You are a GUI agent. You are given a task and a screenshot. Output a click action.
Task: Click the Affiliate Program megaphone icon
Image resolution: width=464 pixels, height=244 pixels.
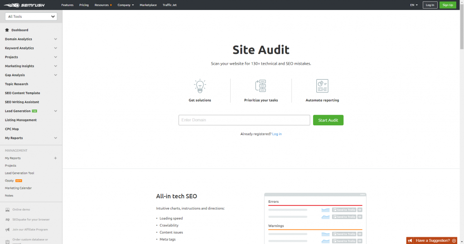click(x=7, y=230)
